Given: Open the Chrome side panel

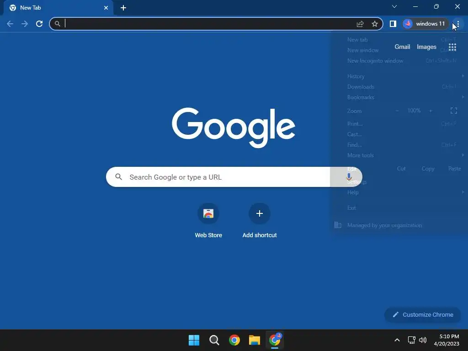Looking at the screenshot, I should 393,24.
